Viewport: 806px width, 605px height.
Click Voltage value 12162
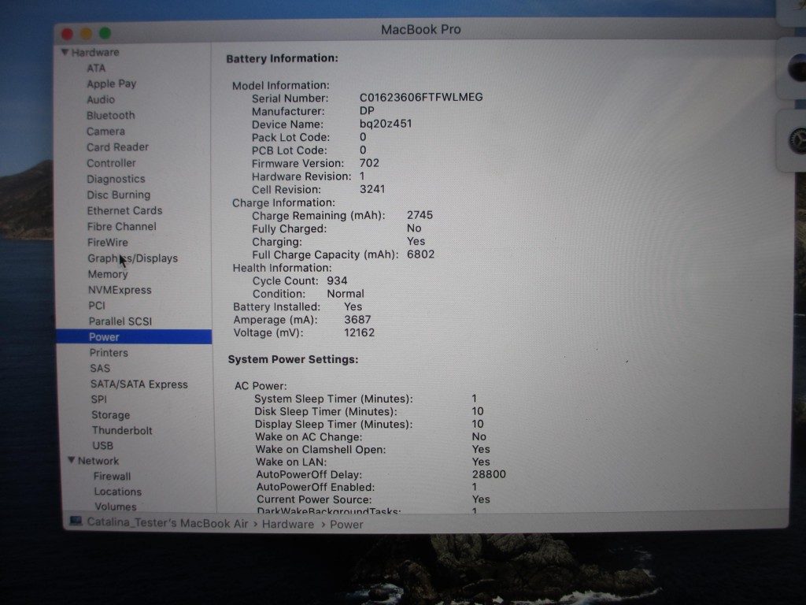(359, 333)
